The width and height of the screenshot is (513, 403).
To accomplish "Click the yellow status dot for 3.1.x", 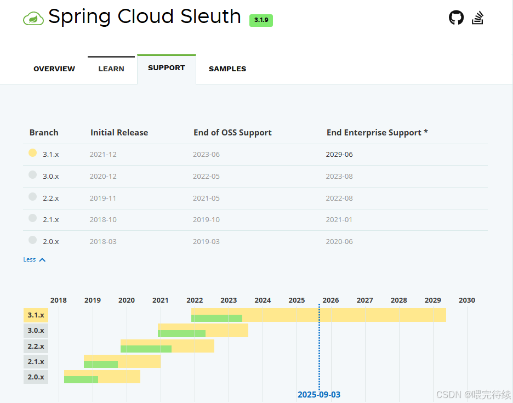I will [32, 153].
